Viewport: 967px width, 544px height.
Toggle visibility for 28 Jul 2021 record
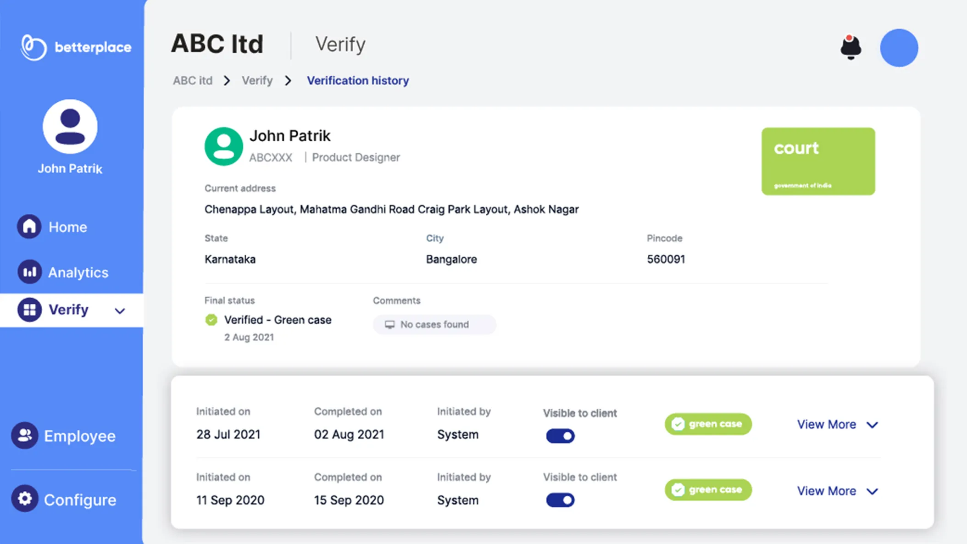pos(560,435)
